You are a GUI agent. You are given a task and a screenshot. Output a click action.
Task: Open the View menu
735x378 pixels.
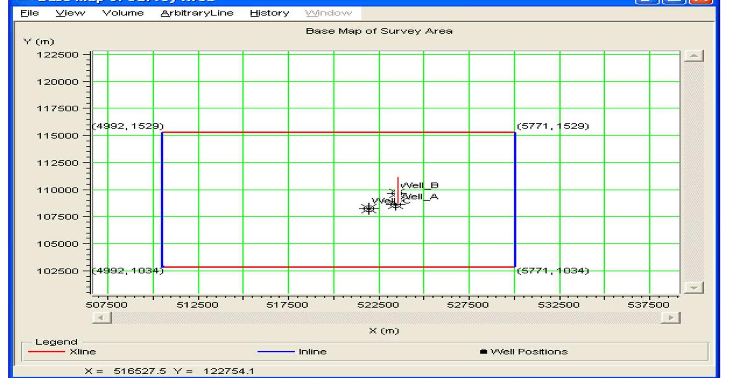tap(70, 13)
